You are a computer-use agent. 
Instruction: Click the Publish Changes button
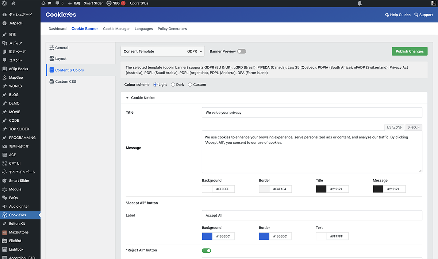410,51
